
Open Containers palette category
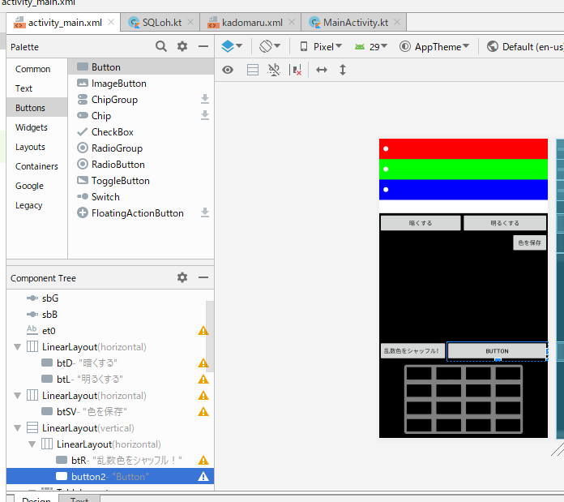pyautogui.click(x=36, y=166)
